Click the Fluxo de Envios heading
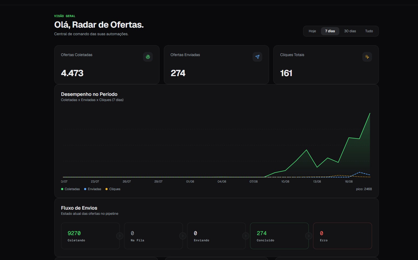 click(x=79, y=208)
